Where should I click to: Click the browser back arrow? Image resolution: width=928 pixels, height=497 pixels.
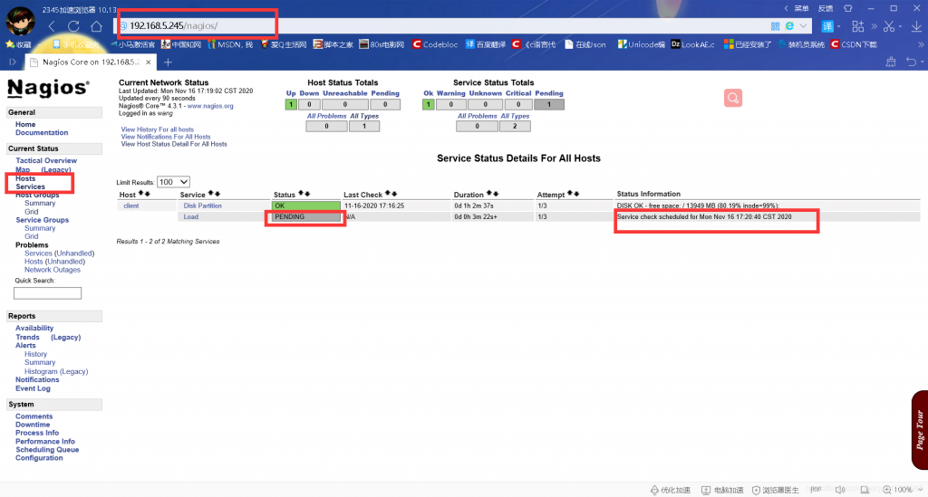[x=51, y=26]
